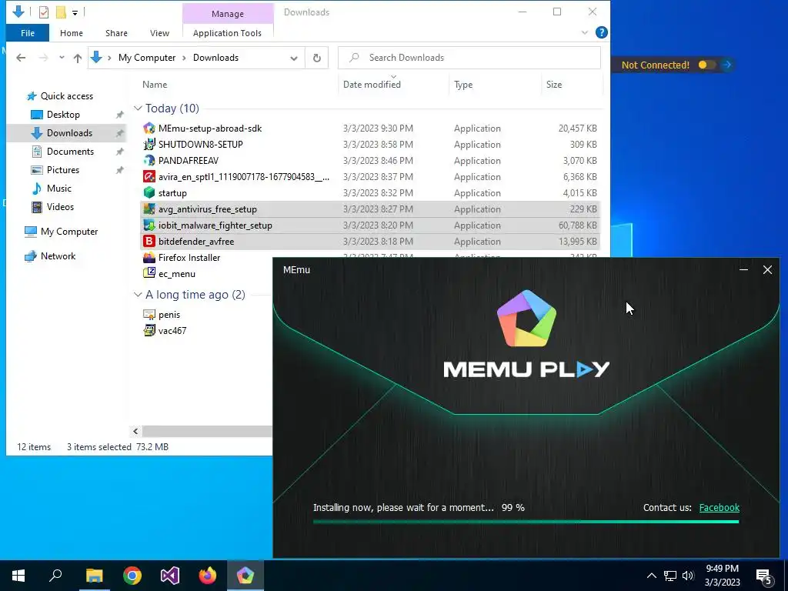Select SHUTDOWN8-SETUP file icon
The image size is (788, 591).
(x=149, y=144)
